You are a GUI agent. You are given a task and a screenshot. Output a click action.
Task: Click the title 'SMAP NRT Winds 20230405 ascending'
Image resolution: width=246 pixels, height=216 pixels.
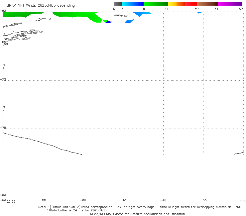pos(41,6)
